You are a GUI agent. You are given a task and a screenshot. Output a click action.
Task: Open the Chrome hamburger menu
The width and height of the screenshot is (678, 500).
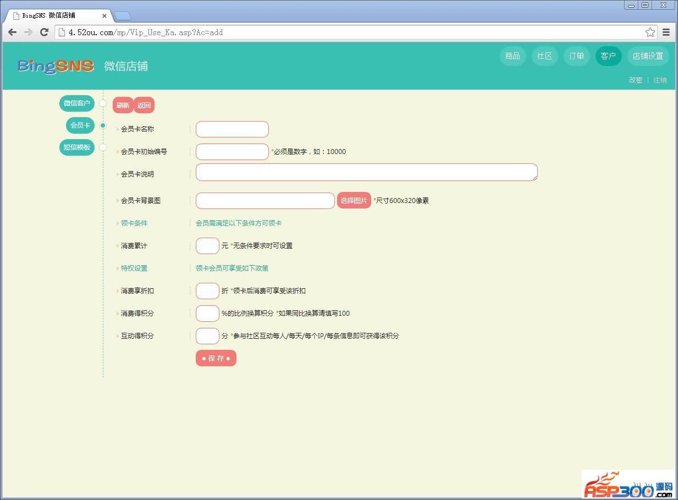click(x=666, y=32)
